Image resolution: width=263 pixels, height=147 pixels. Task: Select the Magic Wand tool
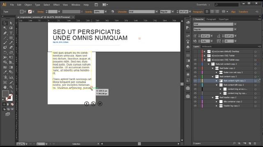[x=5, y=28]
